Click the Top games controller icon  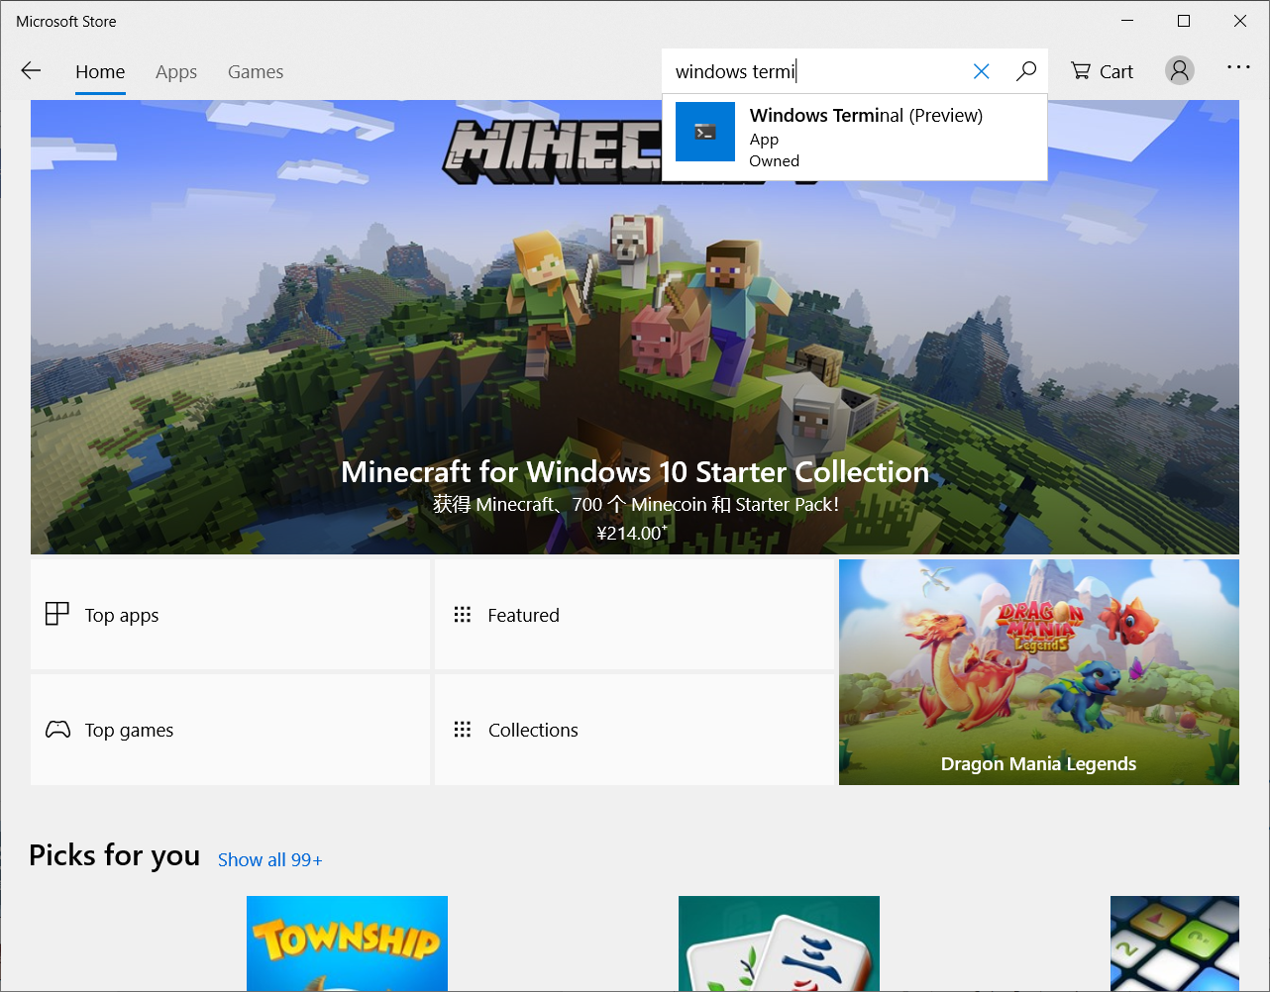pos(58,730)
